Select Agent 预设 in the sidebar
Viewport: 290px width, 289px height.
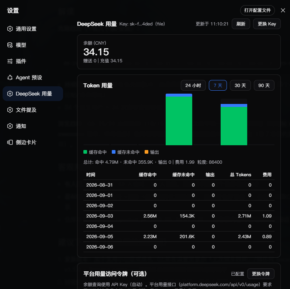[x=33, y=77]
